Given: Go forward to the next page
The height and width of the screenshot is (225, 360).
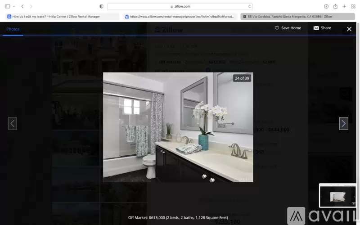Looking at the screenshot, I should pyautogui.click(x=31, y=6).
